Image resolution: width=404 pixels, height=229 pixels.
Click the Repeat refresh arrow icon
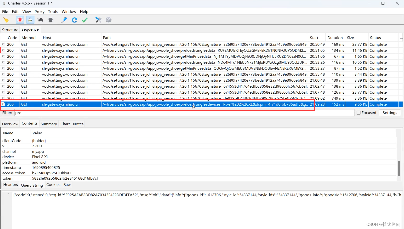coord(74,20)
